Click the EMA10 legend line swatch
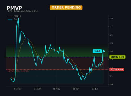 click(10, 16)
